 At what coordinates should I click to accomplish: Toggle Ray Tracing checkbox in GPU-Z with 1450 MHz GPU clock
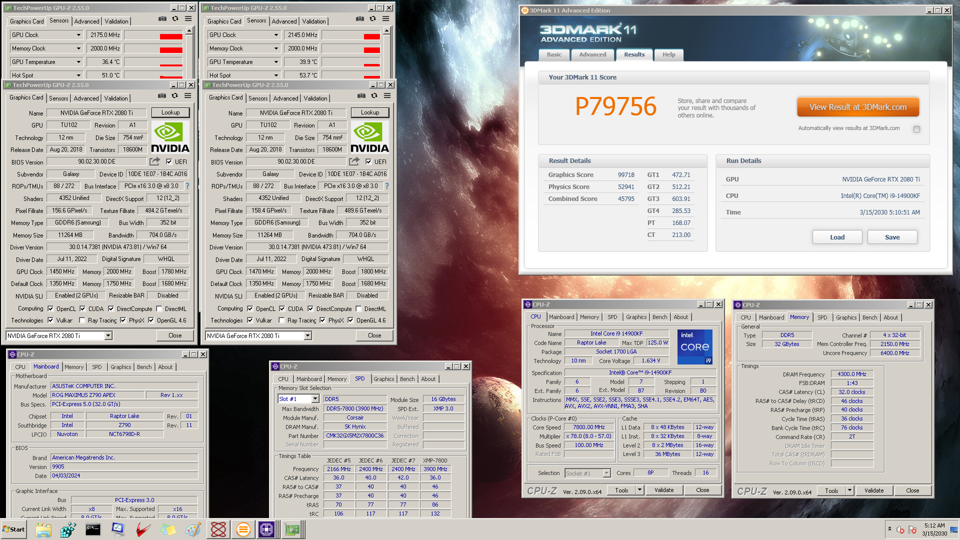(82, 320)
